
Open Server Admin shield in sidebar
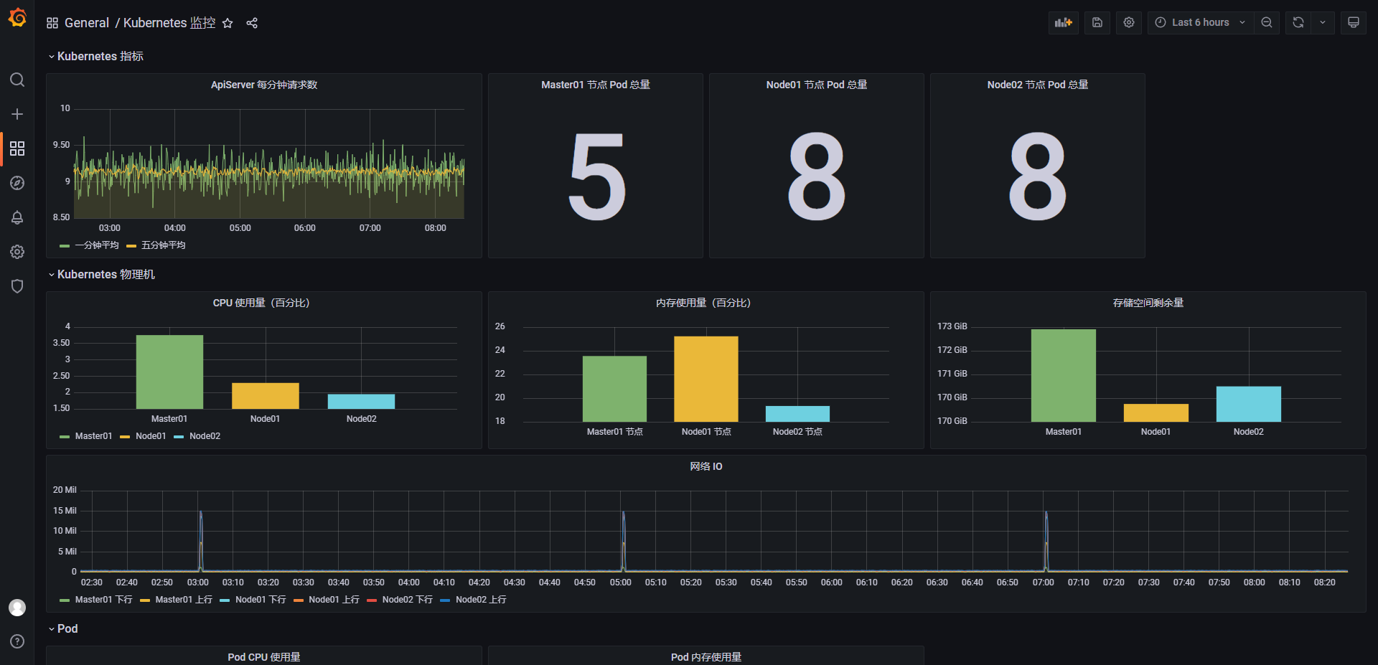tap(17, 286)
